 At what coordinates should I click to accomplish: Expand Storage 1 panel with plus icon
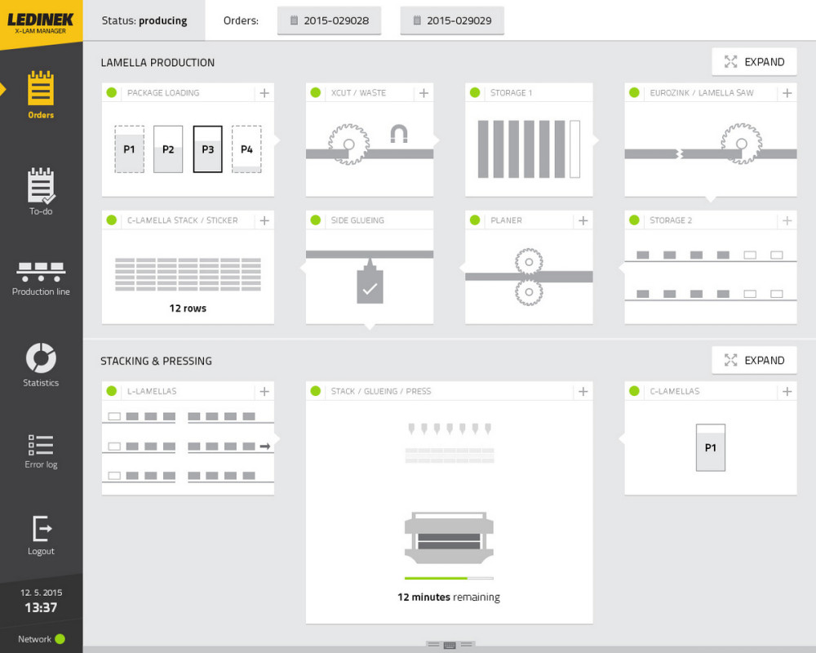(x=583, y=93)
